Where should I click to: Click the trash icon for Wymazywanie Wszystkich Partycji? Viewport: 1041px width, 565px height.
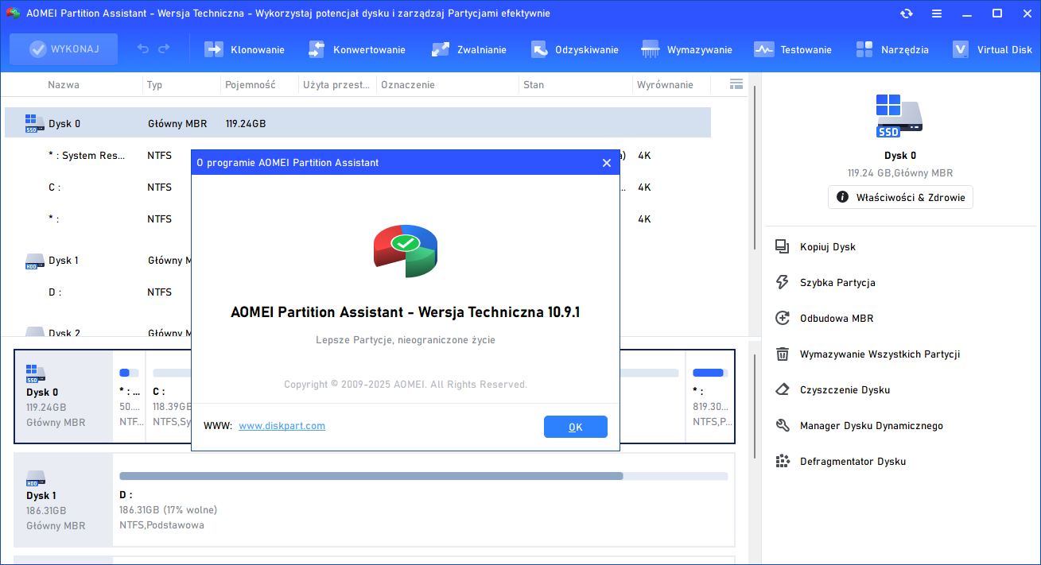783,354
